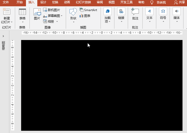Click the Photo Album (相册) icon
The height and width of the screenshot is (133, 187).
pyautogui.click(x=45, y=21)
